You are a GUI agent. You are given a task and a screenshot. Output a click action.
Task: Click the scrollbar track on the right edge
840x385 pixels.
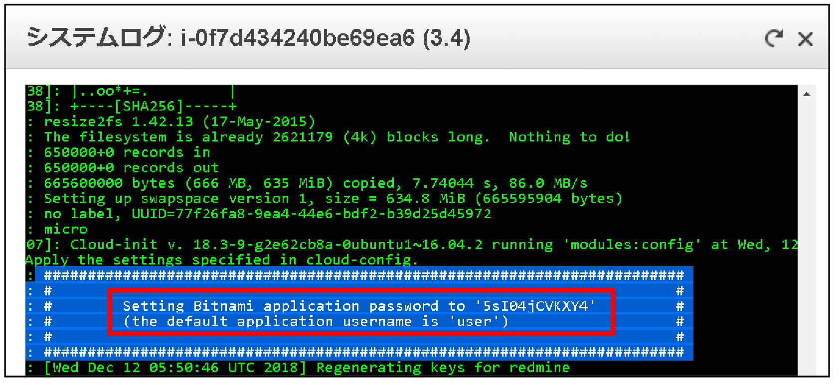click(x=807, y=224)
